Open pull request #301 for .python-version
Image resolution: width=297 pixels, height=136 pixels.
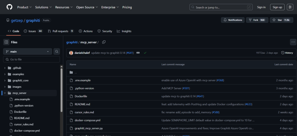click(x=186, y=88)
